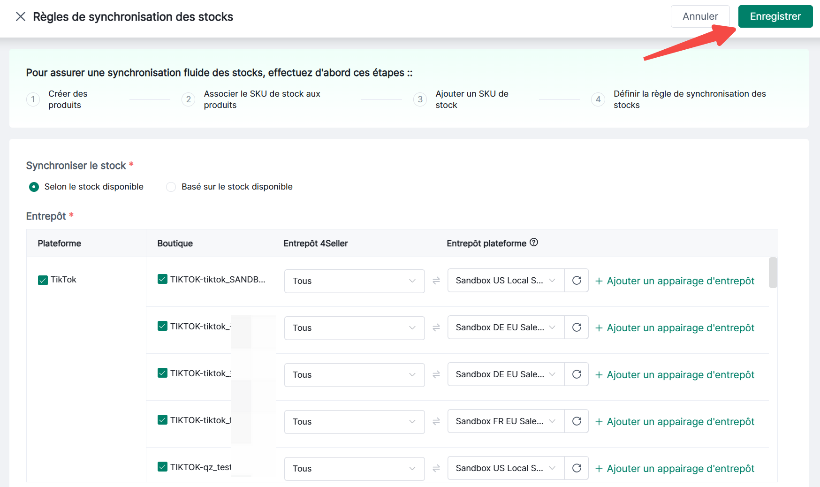Image resolution: width=820 pixels, height=487 pixels.
Task: Refresh the first Sandbox DE EU warehouse
Action: (x=577, y=327)
